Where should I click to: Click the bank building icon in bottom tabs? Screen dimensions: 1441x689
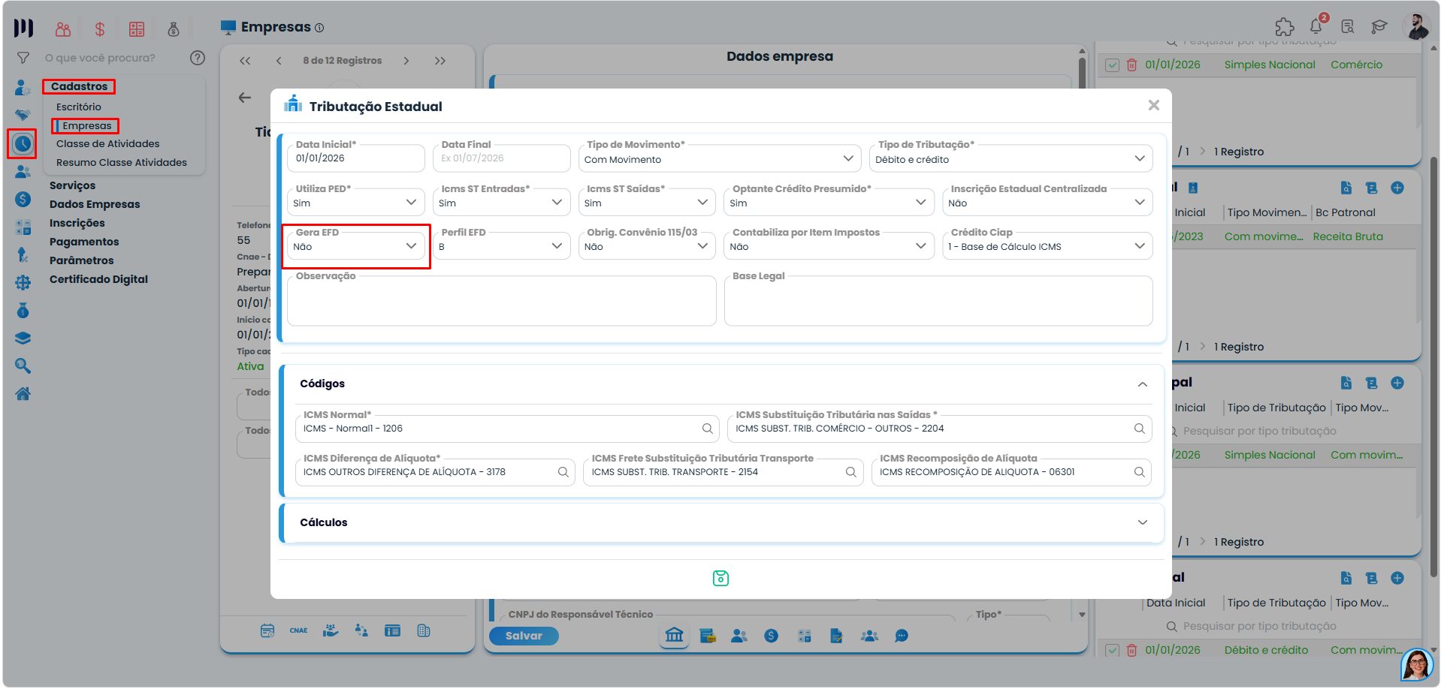(675, 635)
